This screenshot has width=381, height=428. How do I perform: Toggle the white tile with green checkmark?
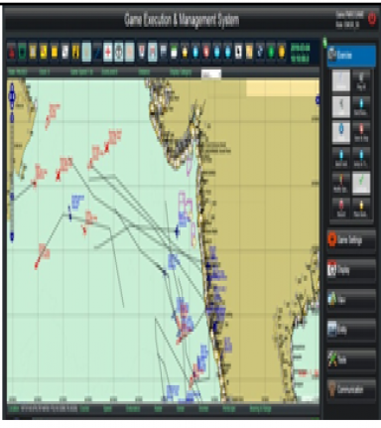[361, 183]
